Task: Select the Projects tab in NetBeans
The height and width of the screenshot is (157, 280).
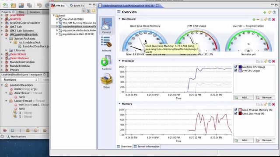Action: pyautogui.click(x=8, y=12)
